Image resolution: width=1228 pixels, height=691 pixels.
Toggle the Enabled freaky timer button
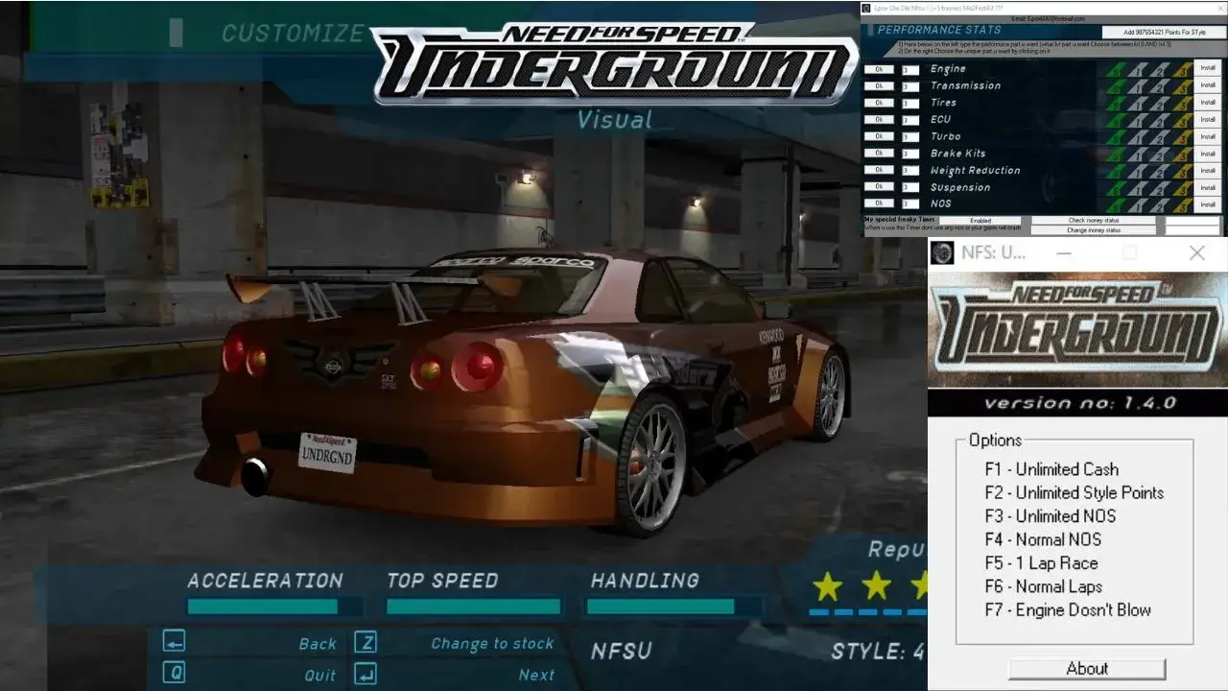tap(980, 221)
